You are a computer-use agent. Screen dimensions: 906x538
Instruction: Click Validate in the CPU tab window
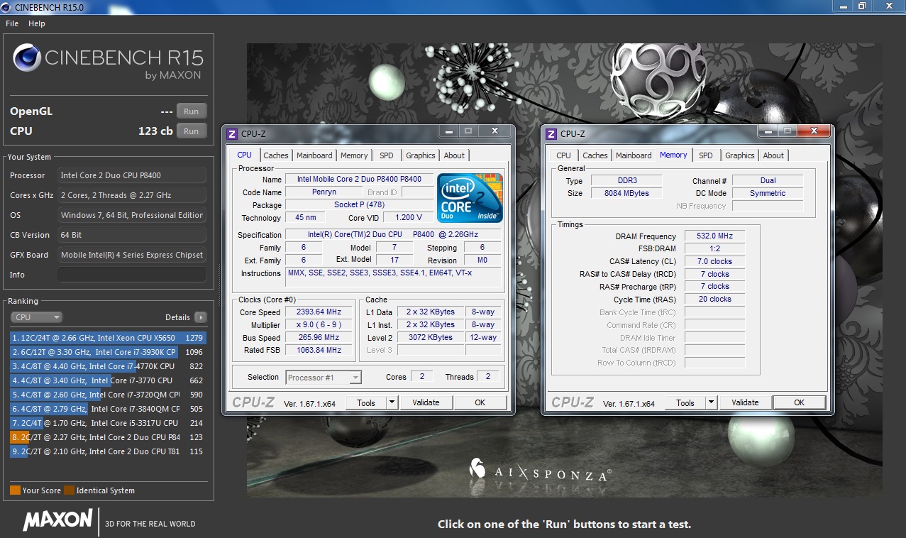coord(426,402)
